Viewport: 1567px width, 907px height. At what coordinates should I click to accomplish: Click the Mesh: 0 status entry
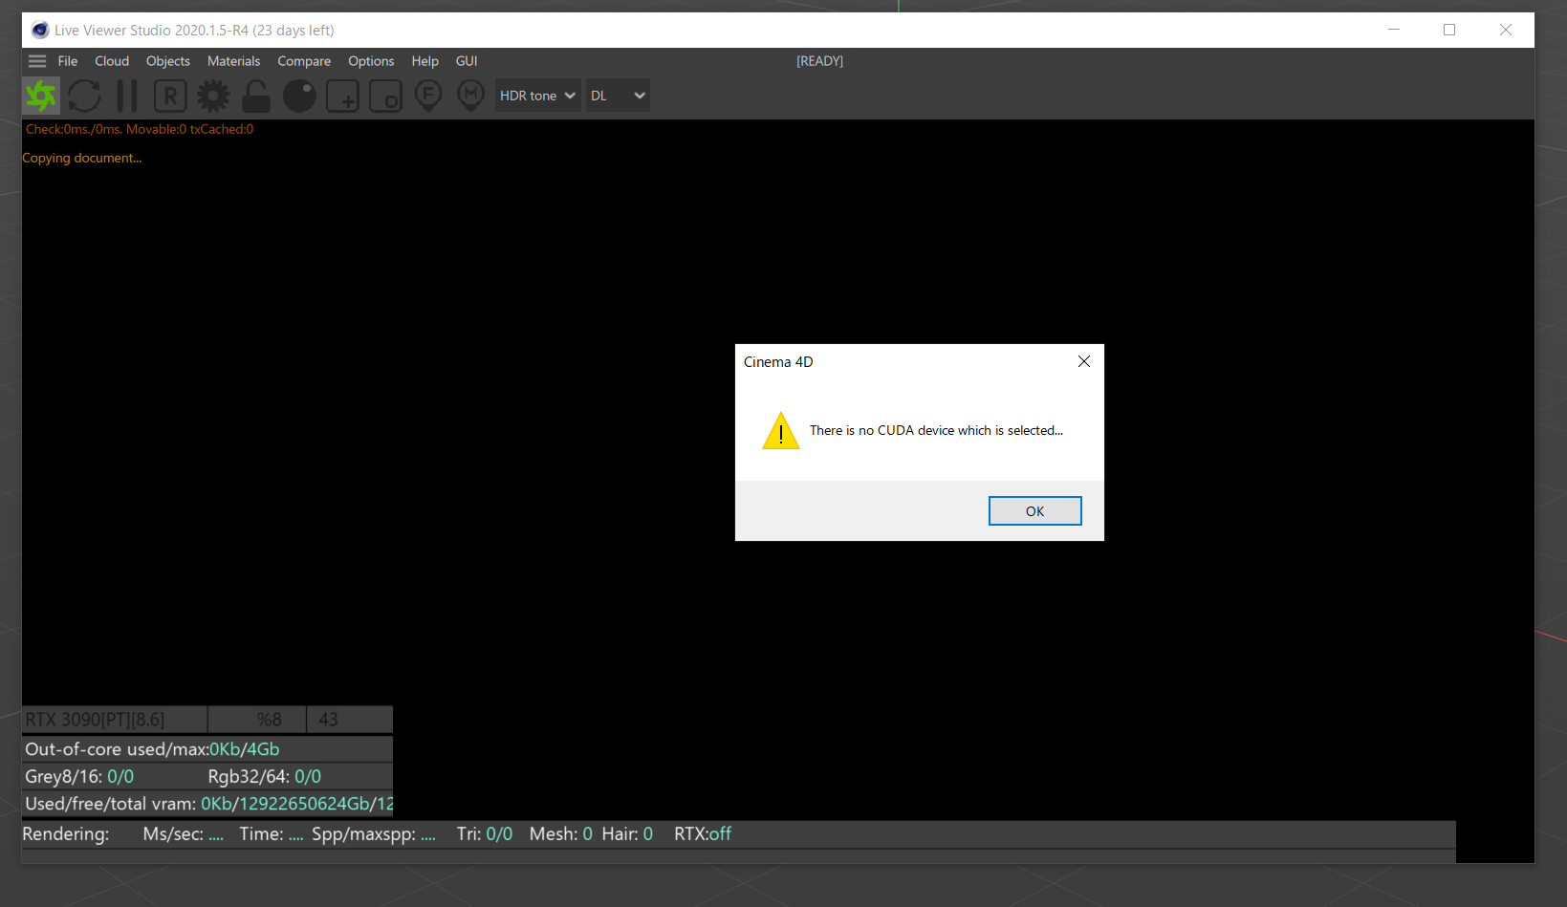[561, 834]
